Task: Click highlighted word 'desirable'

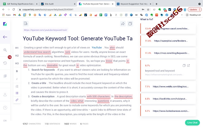Action: pyautogui.click(x=52, y=65)
